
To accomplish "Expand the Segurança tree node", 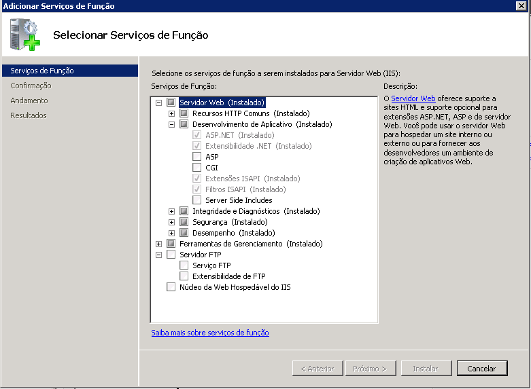I will pyautogui.click(x=172, y=222).
